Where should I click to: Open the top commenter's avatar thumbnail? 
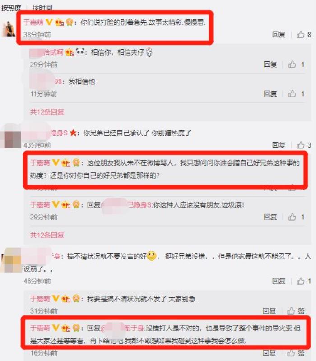[9, 28]
